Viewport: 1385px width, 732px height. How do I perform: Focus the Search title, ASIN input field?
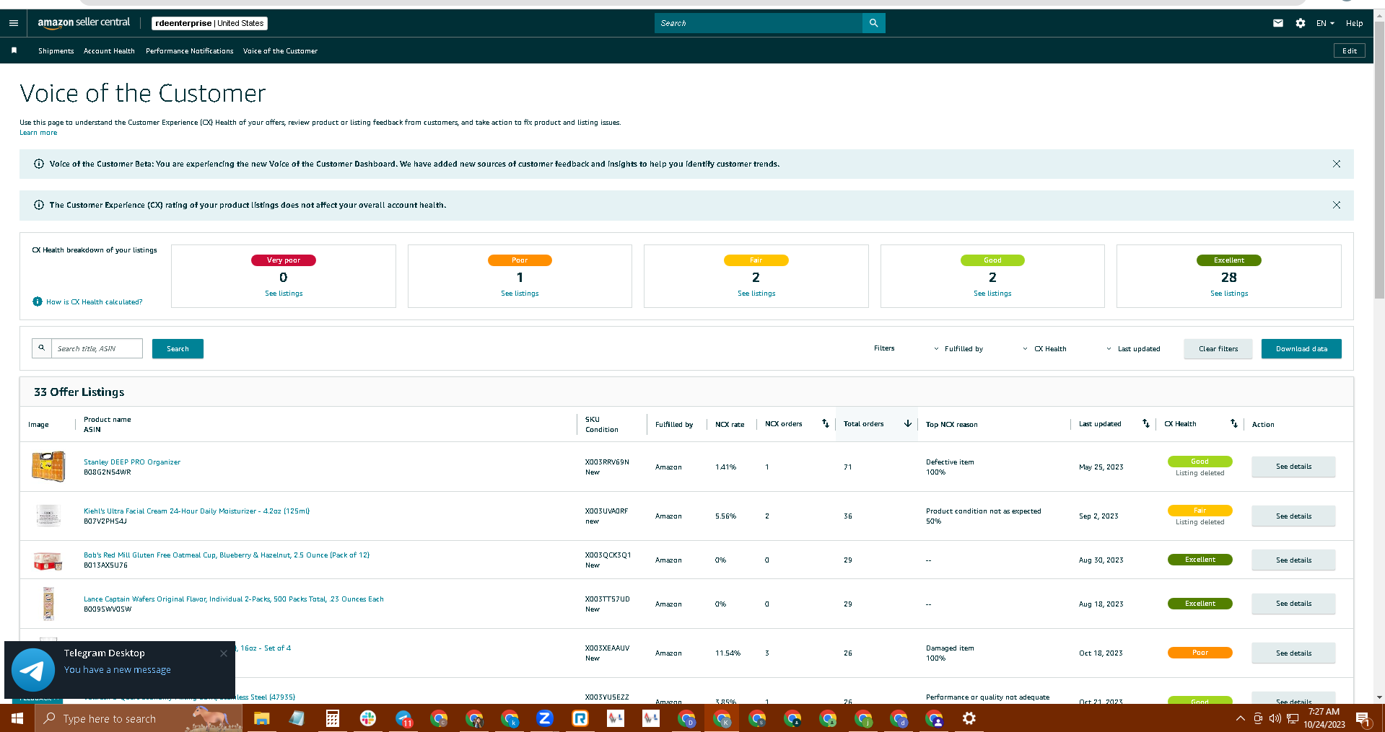(x=97, y=348)
